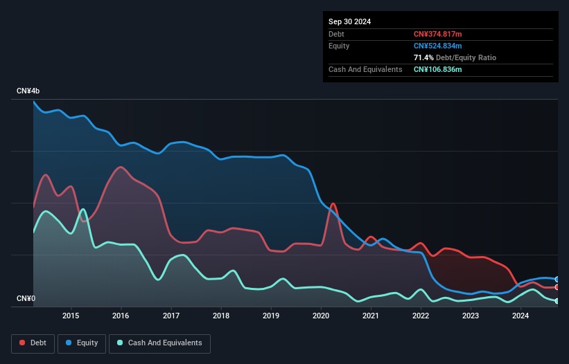
Task: Click the 2021 x-axis label
Action: (x=371, y=316)
